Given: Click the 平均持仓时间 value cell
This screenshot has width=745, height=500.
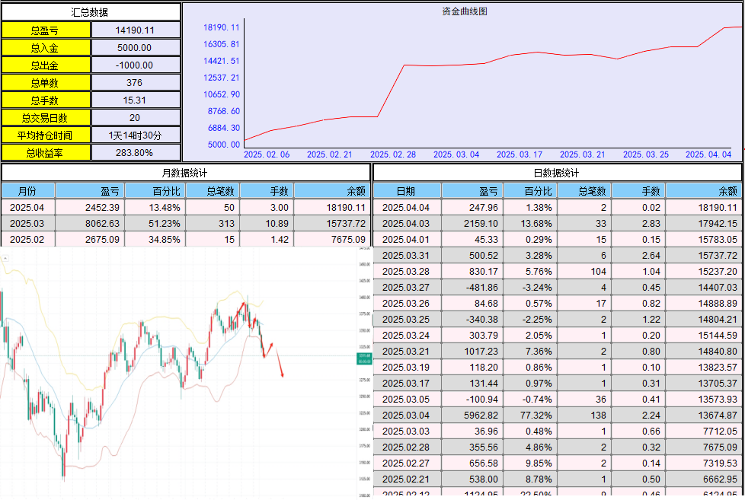Looking at the screenshot, I should 136,135.
